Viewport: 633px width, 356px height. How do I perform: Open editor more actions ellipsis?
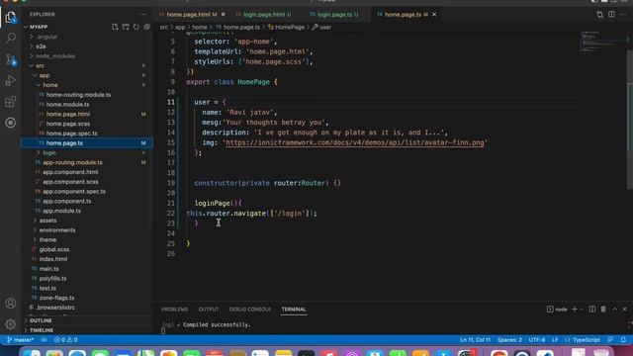tap(623, 14)
